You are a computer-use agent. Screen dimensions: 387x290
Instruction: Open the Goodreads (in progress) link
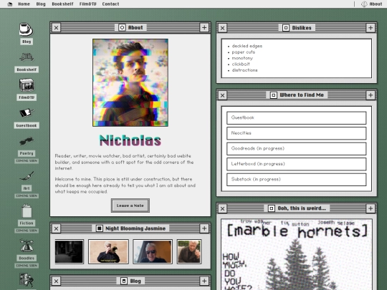pyautogui.click(x=297, y=149)
